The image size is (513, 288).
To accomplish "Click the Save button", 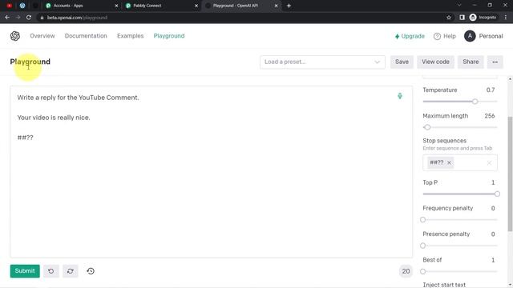I will [x=402, y=62].
